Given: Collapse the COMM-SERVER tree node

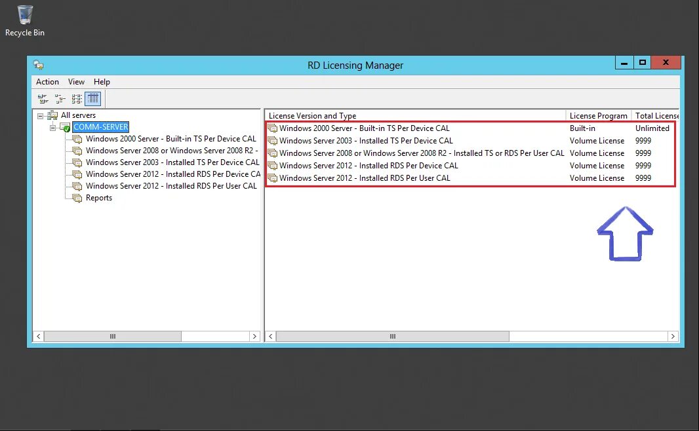Looking at the screenshot, I should click(52, 128).
